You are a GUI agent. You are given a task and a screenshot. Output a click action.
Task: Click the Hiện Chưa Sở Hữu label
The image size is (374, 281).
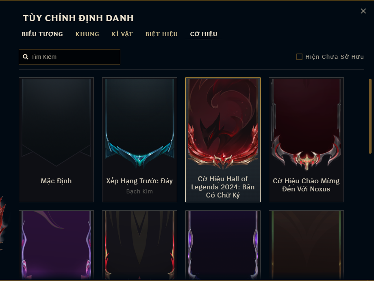(335, 57)
